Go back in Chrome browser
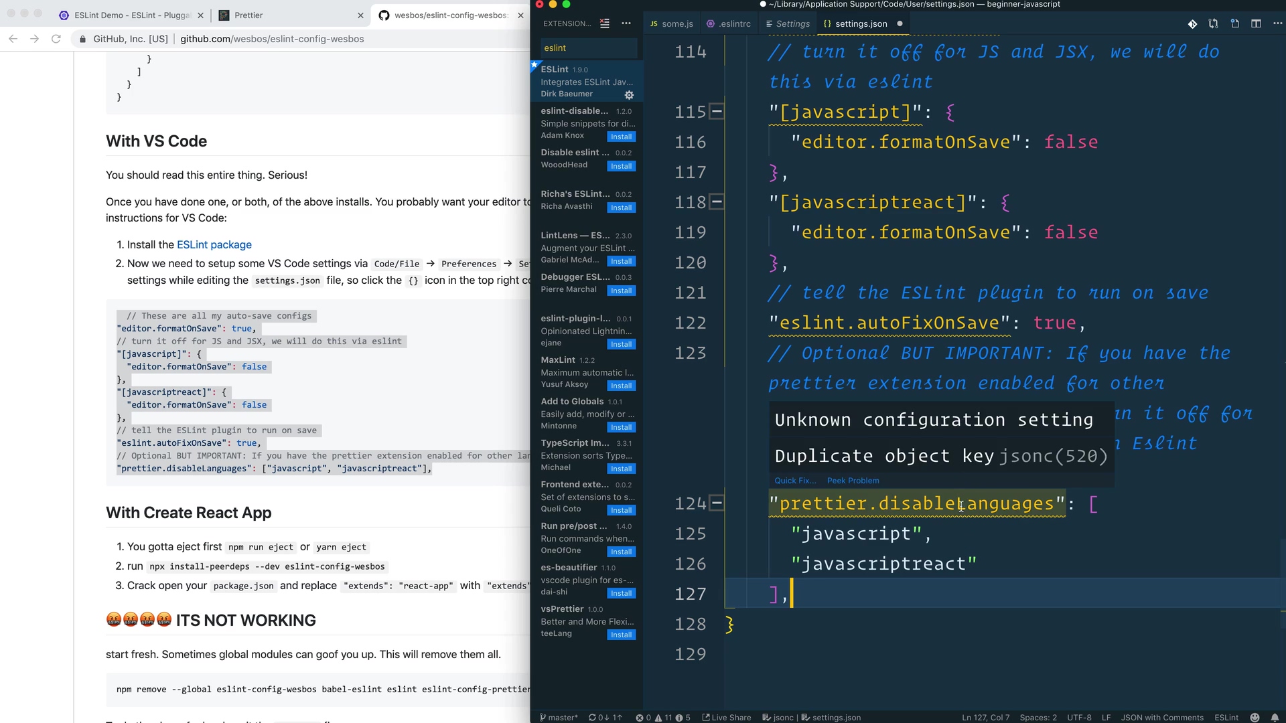 click(13, 39)
